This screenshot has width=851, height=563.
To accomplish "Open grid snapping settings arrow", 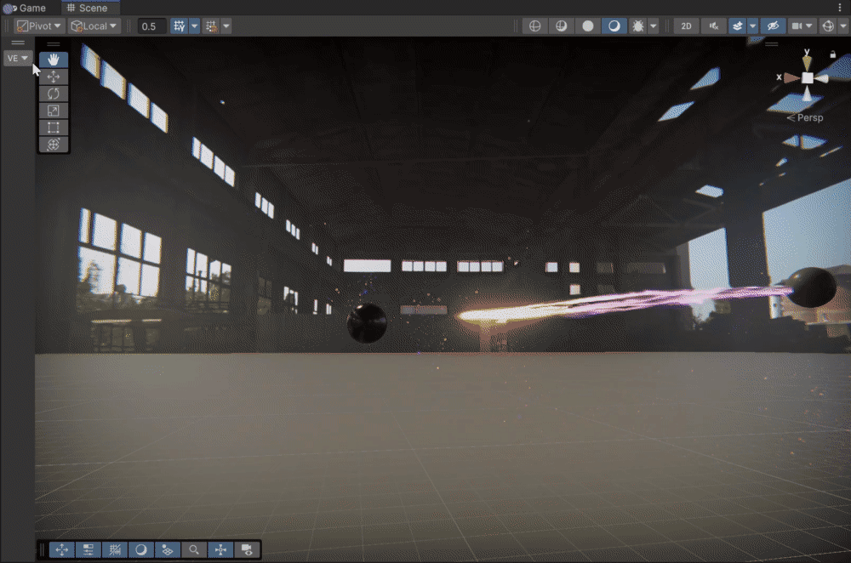I will [x=226, y=26].
